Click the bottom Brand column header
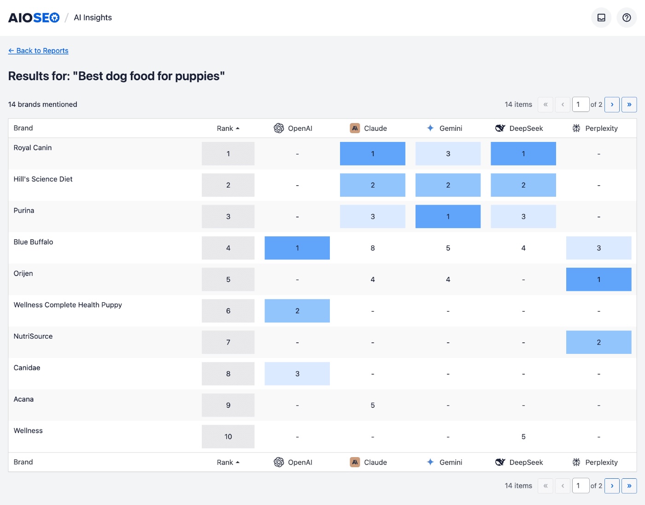The height and width of the screenshot is (505, 645). 23,462
